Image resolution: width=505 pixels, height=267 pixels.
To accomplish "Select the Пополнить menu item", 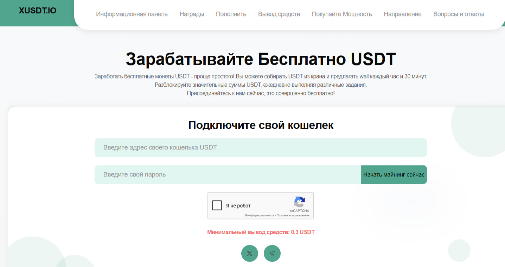I will tap(231, 14).
